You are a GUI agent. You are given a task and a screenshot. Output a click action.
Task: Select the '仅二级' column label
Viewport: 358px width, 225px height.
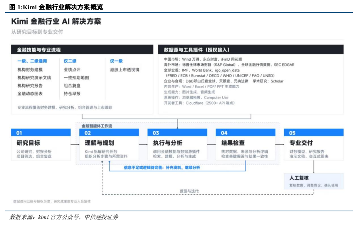pyautogui.click(x=70, y=61)
